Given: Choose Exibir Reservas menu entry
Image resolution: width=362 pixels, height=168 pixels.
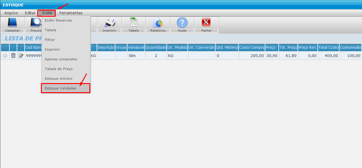Looking at the screenshot, I should [x=58, y=20].
